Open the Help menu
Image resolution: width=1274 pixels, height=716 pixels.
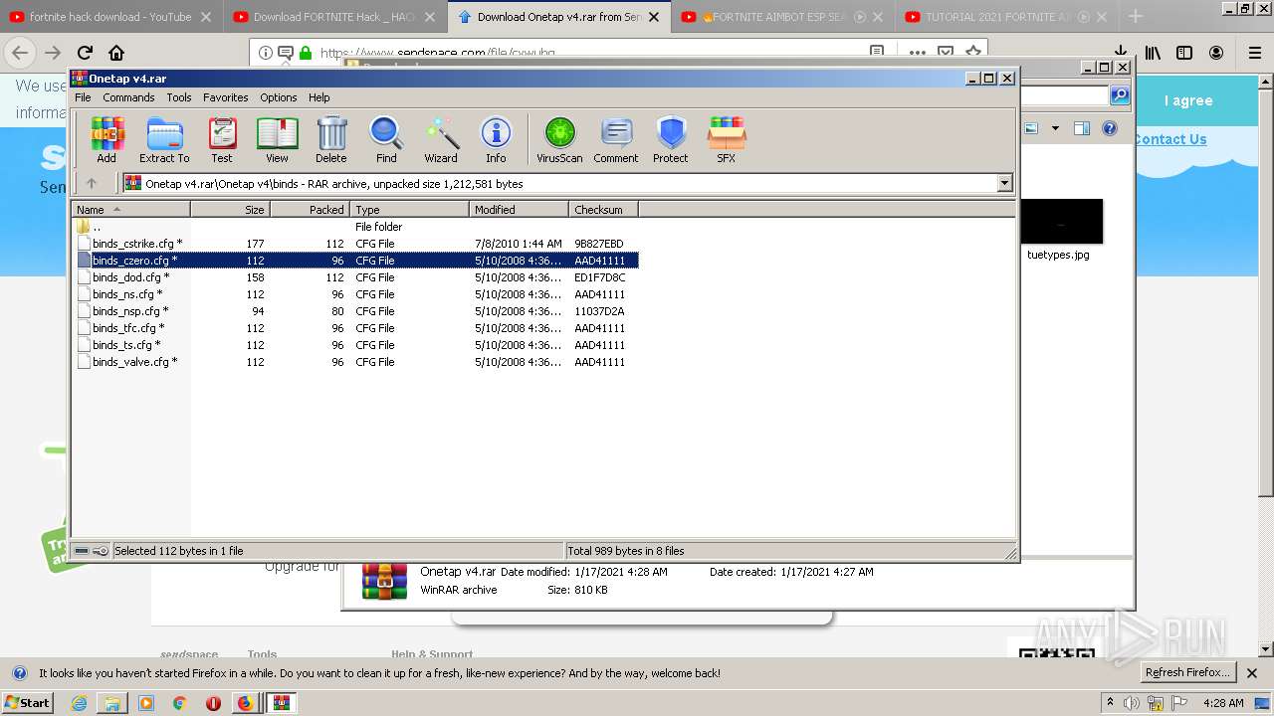[318, 97]
